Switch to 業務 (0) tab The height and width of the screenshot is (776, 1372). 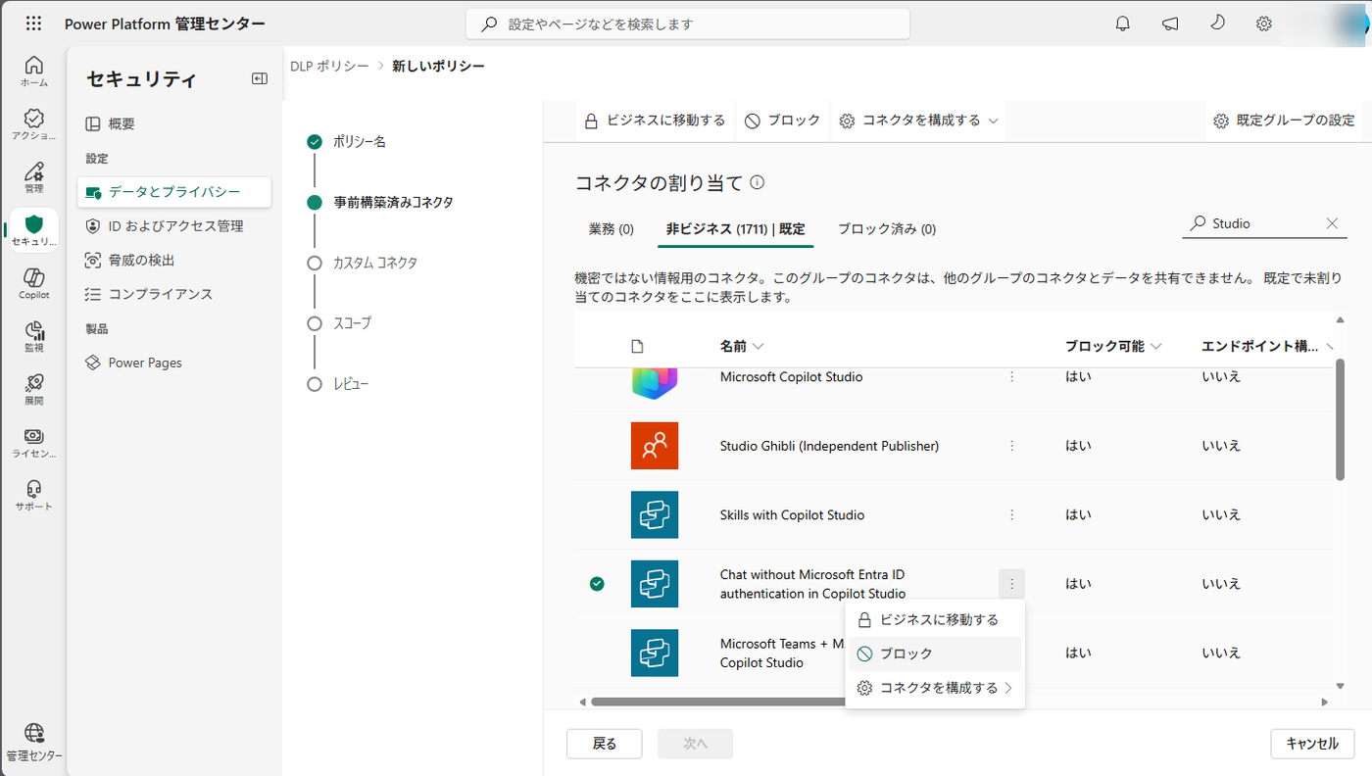point(612,229)
